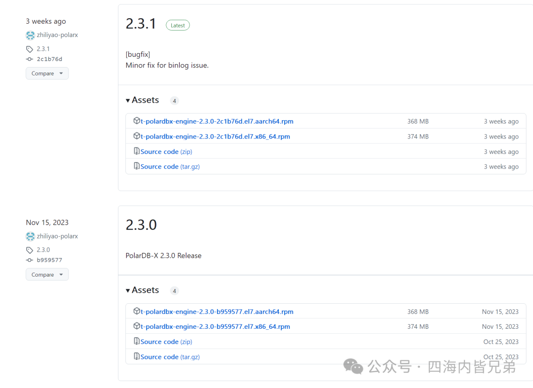Download t-polardbx-engine-2.3.0-b959577.el7.x86_64.rpm
Viewport: 533px width, 388px height.
point(215,326)
